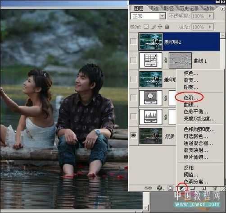Screen dimensions: 226x213
Task: Expand the 填充 fill arrow
Action: [x=210, y=27]
